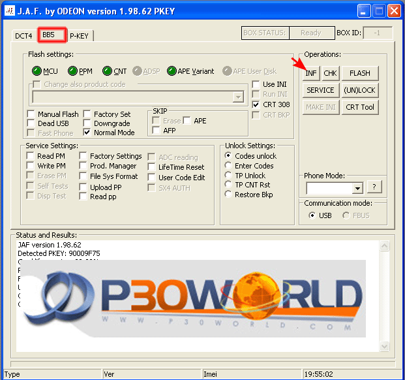The image size is (405, 380).
Task: Switch to the DCT4 tab
Action: coord(23,36)
